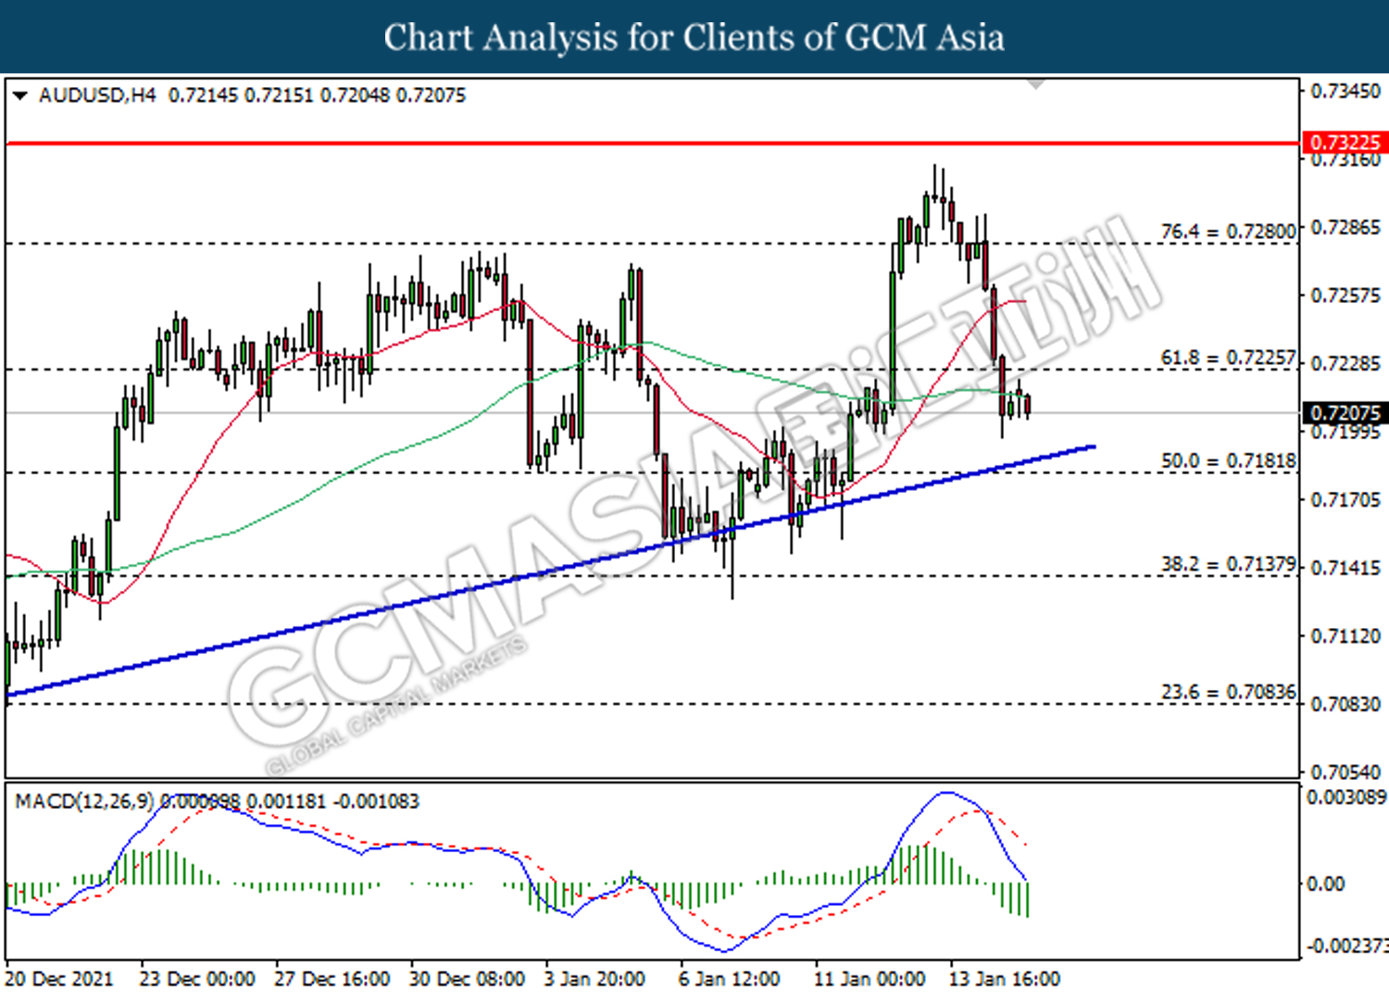Click the 13 Jan 16:00 time label

click(1004, 979)
